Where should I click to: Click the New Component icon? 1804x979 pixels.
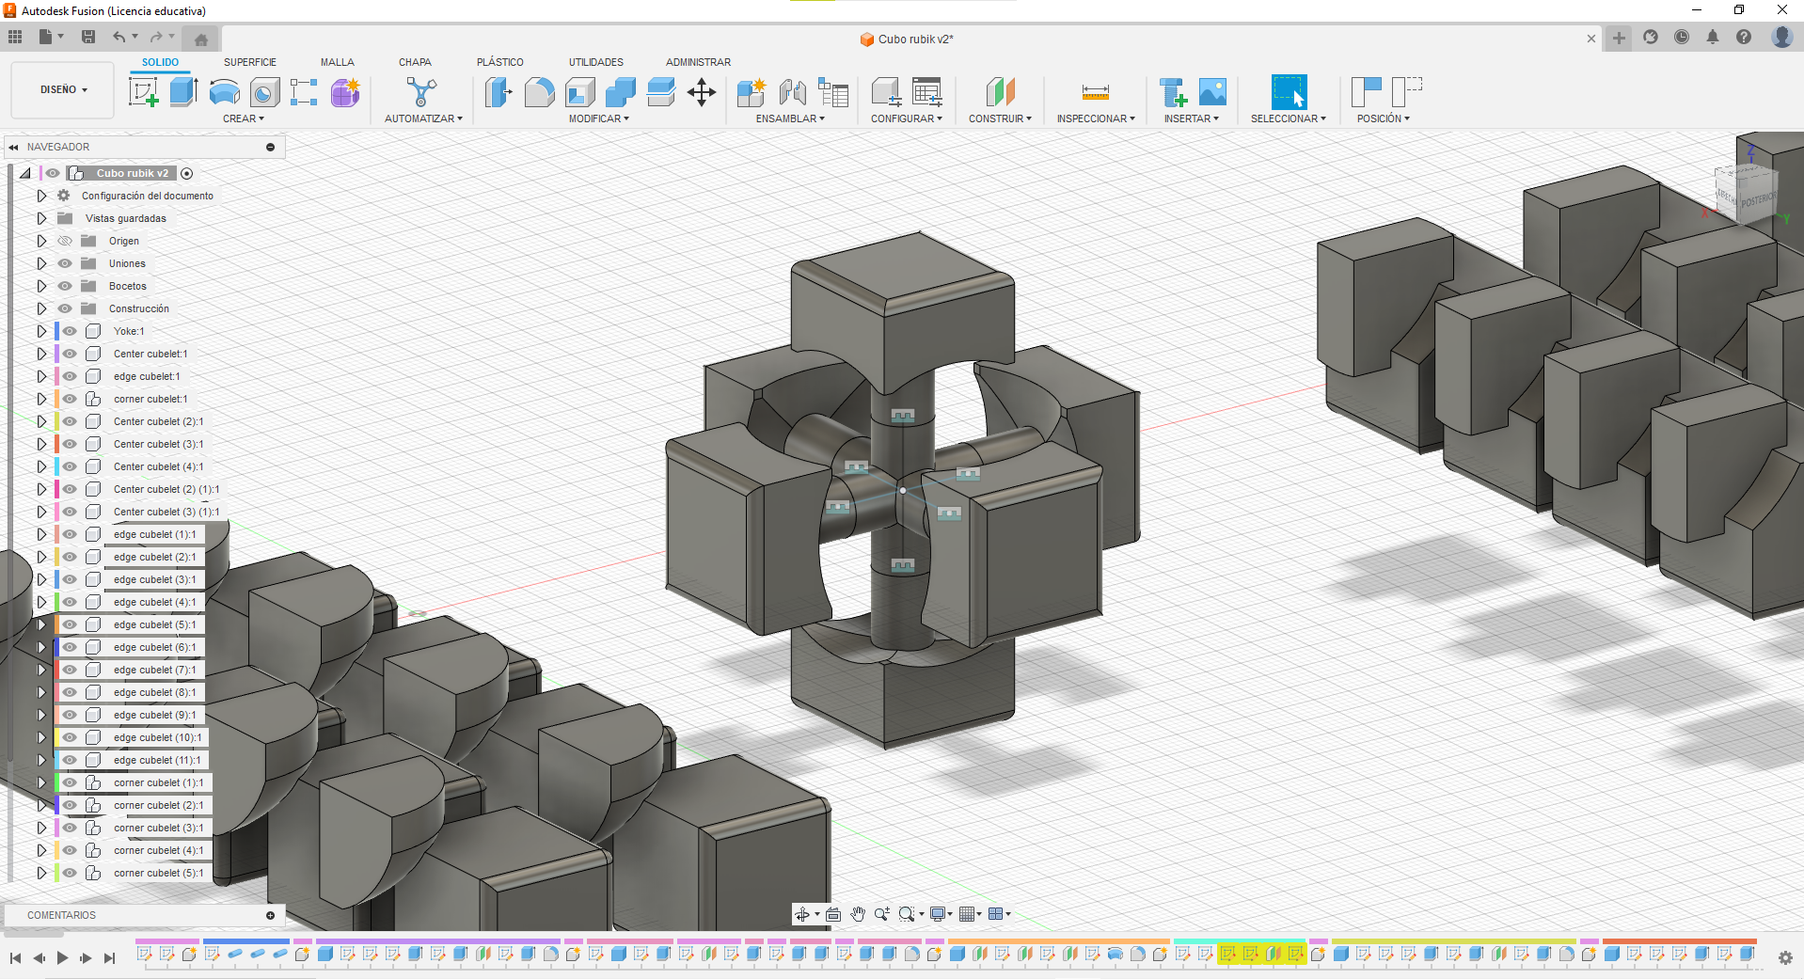tap(752, 92)
